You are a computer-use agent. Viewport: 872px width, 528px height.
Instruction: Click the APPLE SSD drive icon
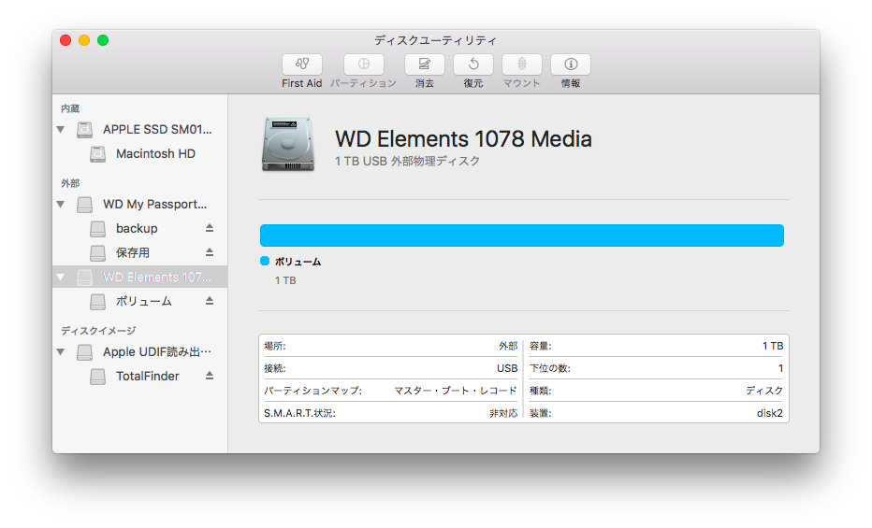pos(84,130)
